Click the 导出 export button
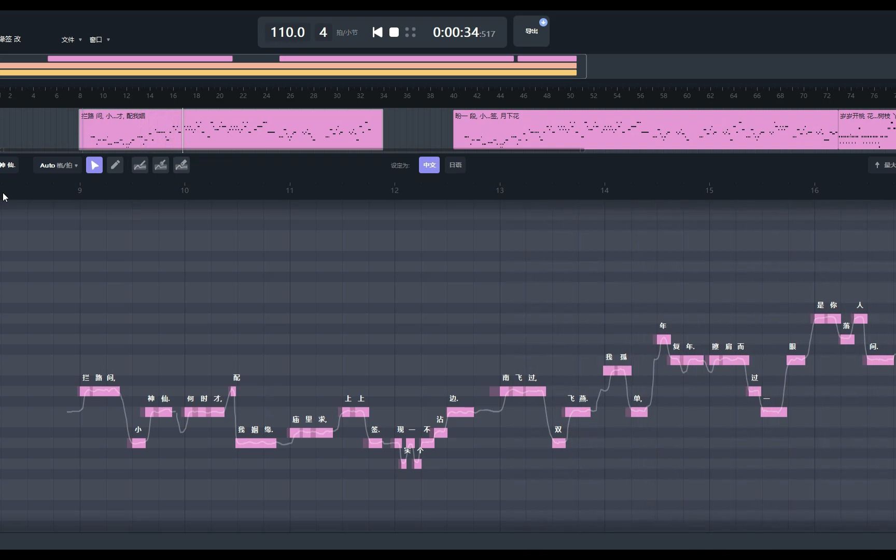The height and width of the screenshot is (560, 896). [531, 31]
